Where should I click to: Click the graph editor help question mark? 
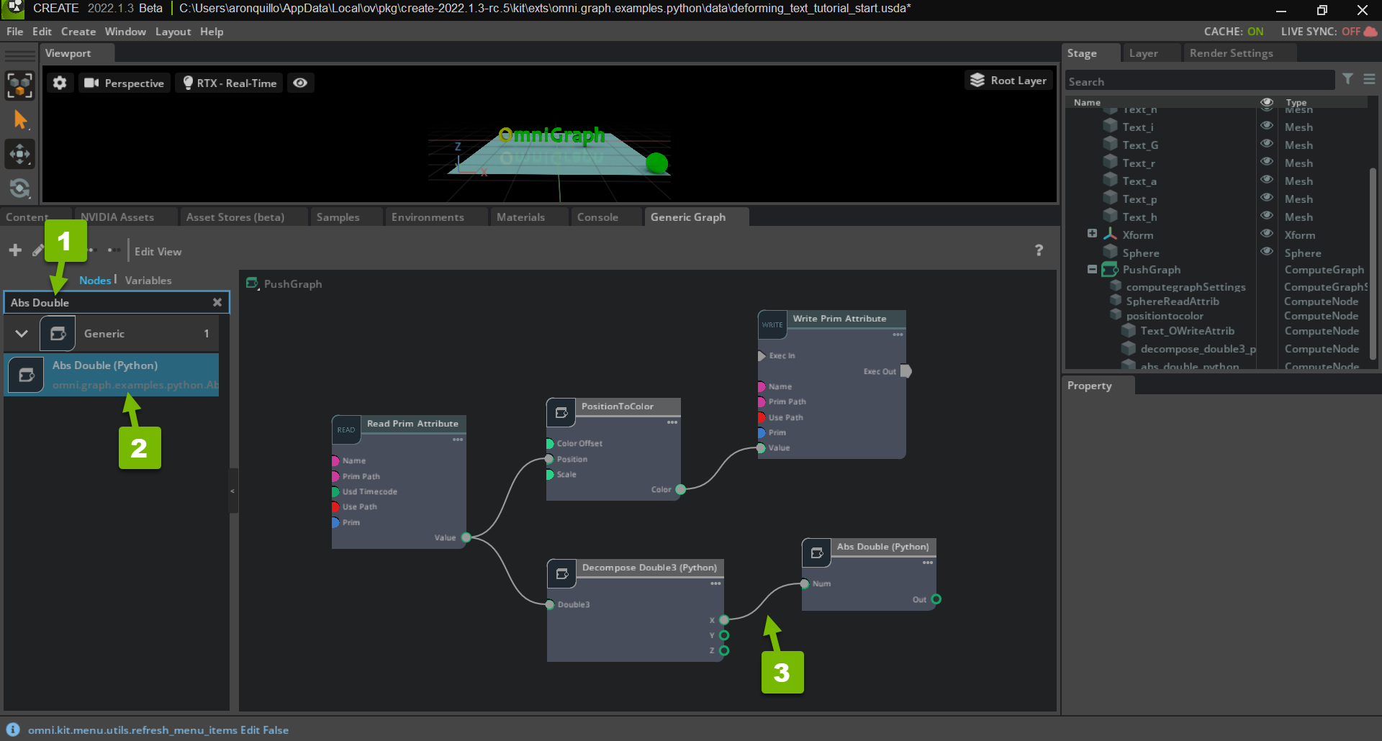pos(1039,250)
